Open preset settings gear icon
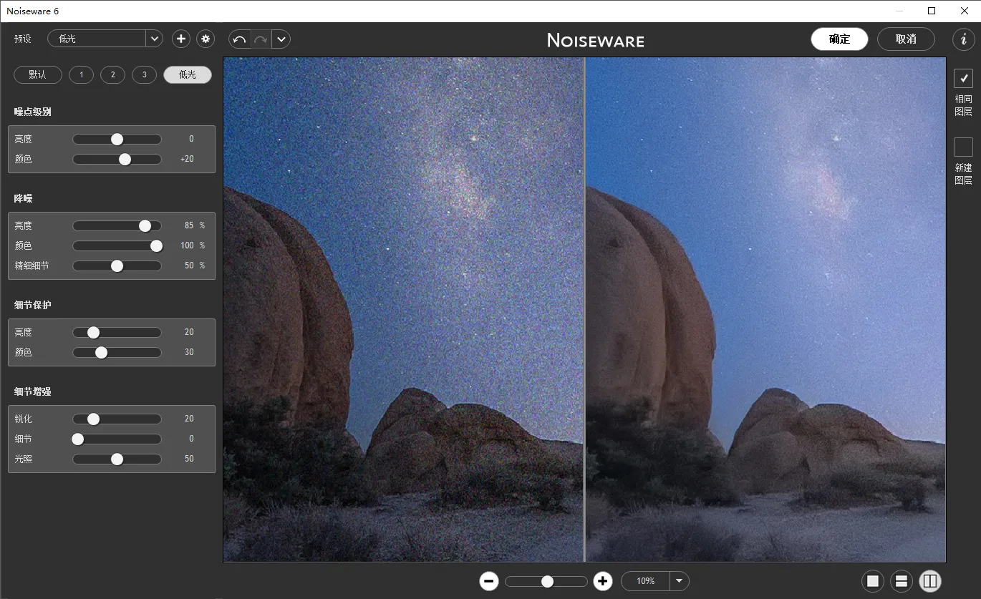 click(206, 39)
